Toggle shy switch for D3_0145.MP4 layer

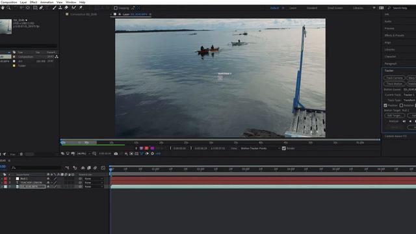tap(48, 187)
